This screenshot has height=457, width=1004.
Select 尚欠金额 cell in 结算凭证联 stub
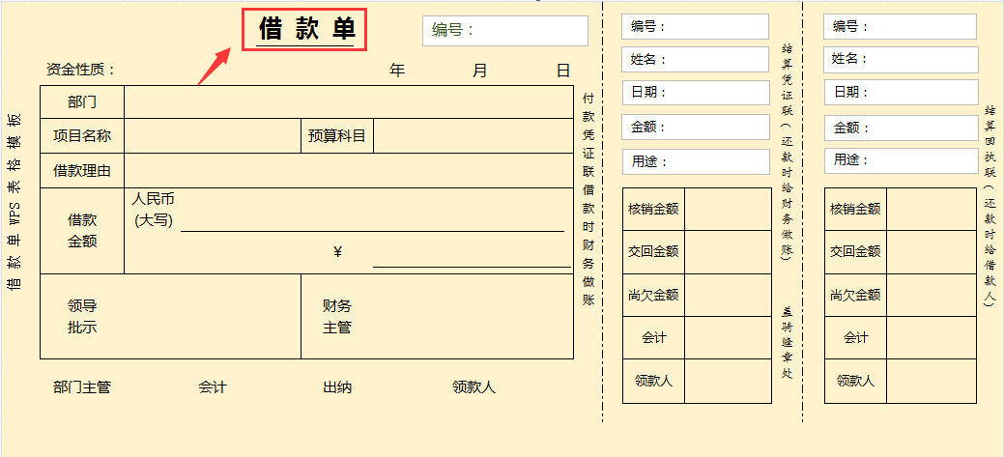tap(653, 295)
